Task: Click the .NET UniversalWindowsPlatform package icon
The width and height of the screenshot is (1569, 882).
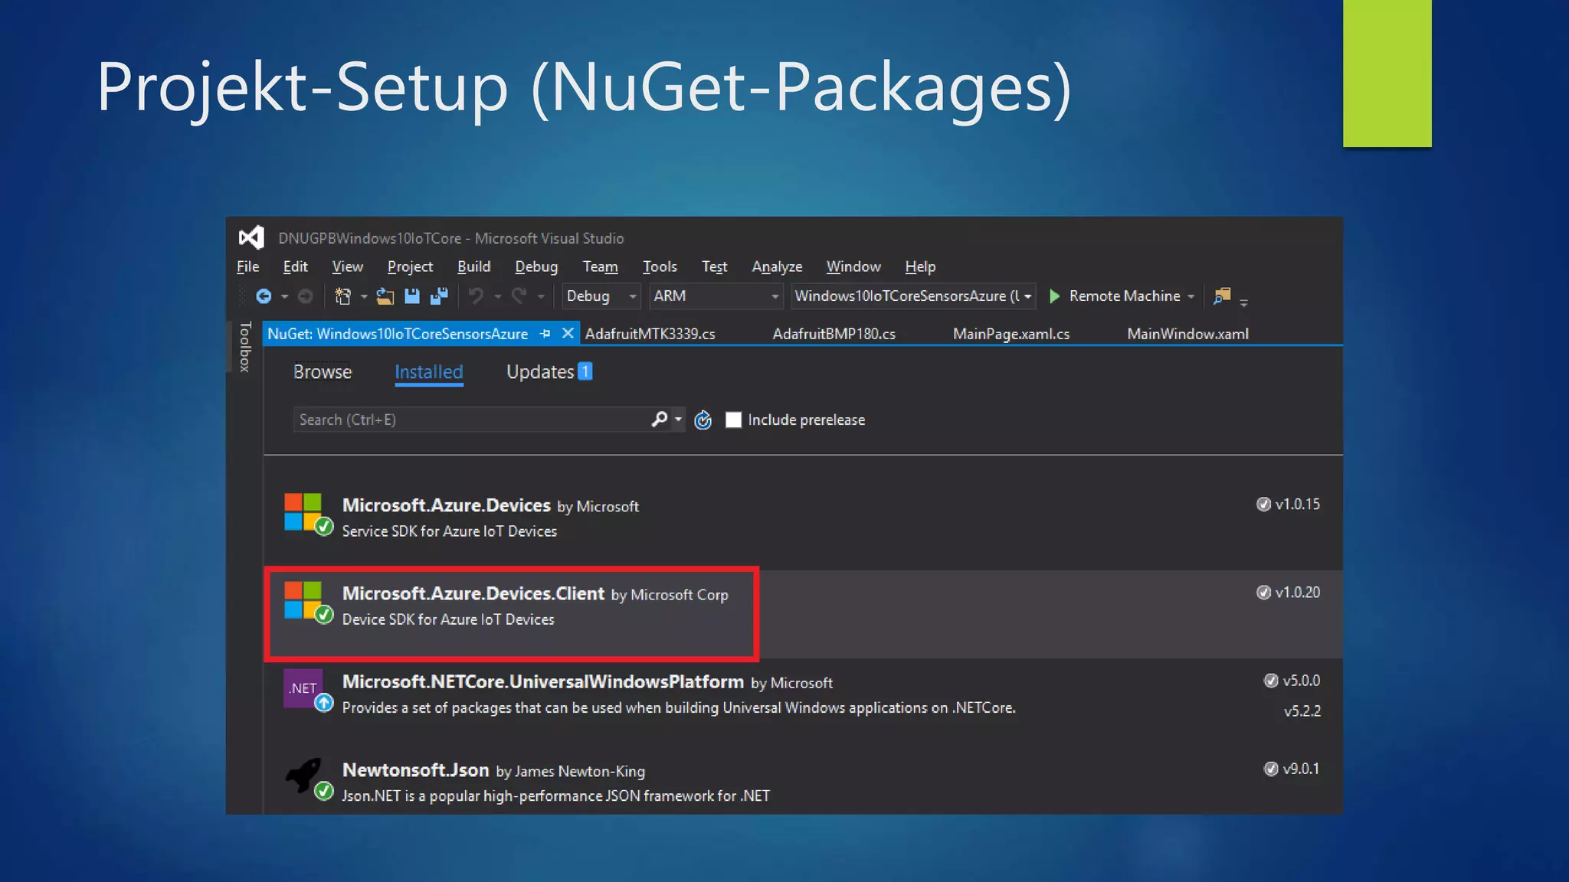Action: pyautogui.click(x=308, y=691)
